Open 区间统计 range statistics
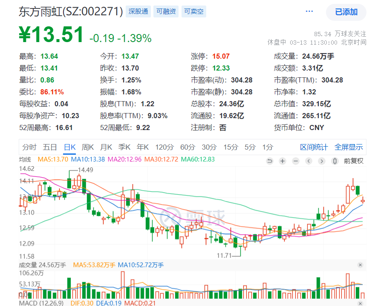This screenshot has height=306, width=372. [x=314, y=147]
